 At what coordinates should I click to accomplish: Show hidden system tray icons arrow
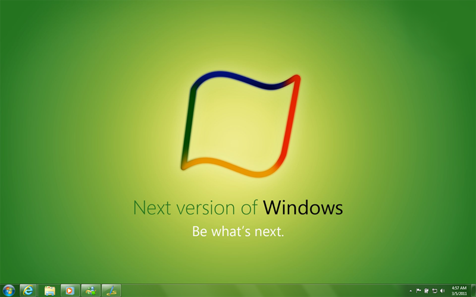(411, 291)
